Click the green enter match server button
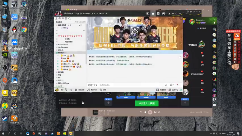 147,103
